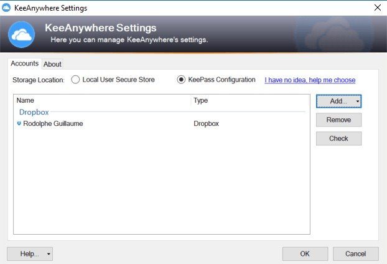387x264 pixels.
Task: Click the Dropbox group header
Action: coord(34,112)
